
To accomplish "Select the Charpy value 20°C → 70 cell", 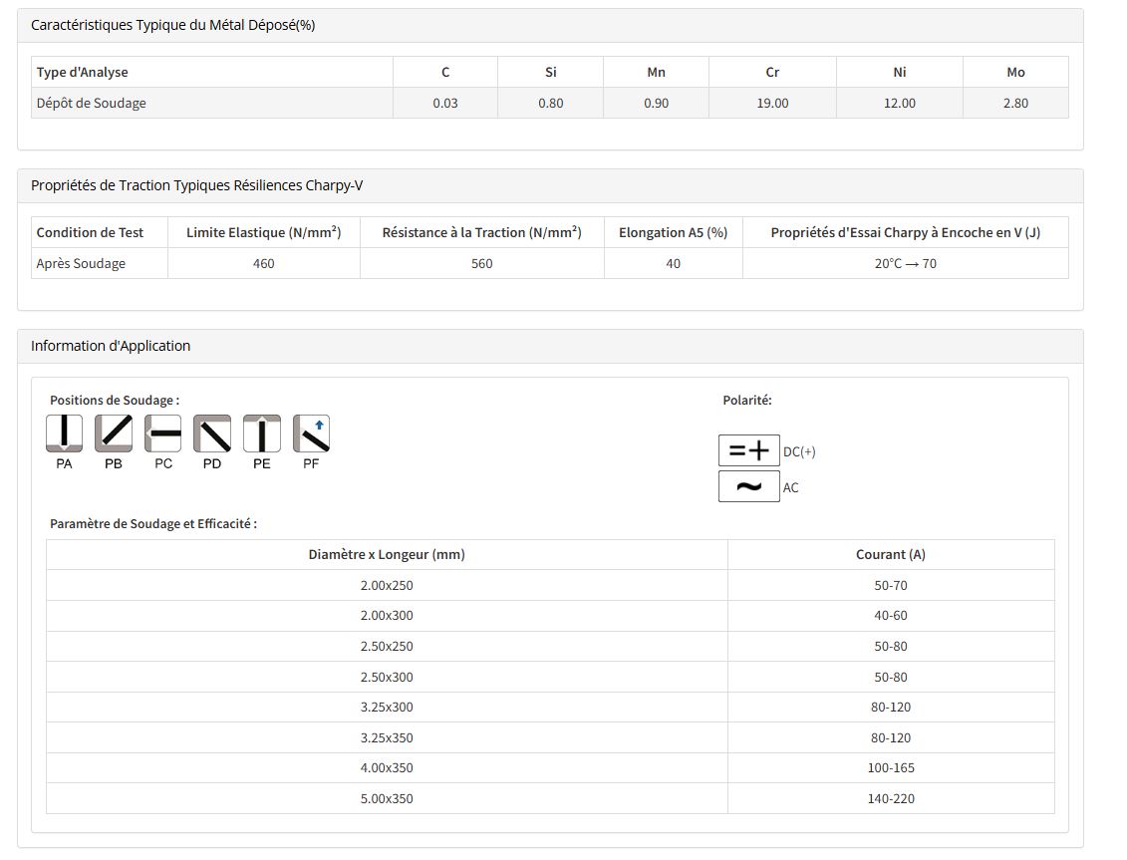I will point(905,263).
